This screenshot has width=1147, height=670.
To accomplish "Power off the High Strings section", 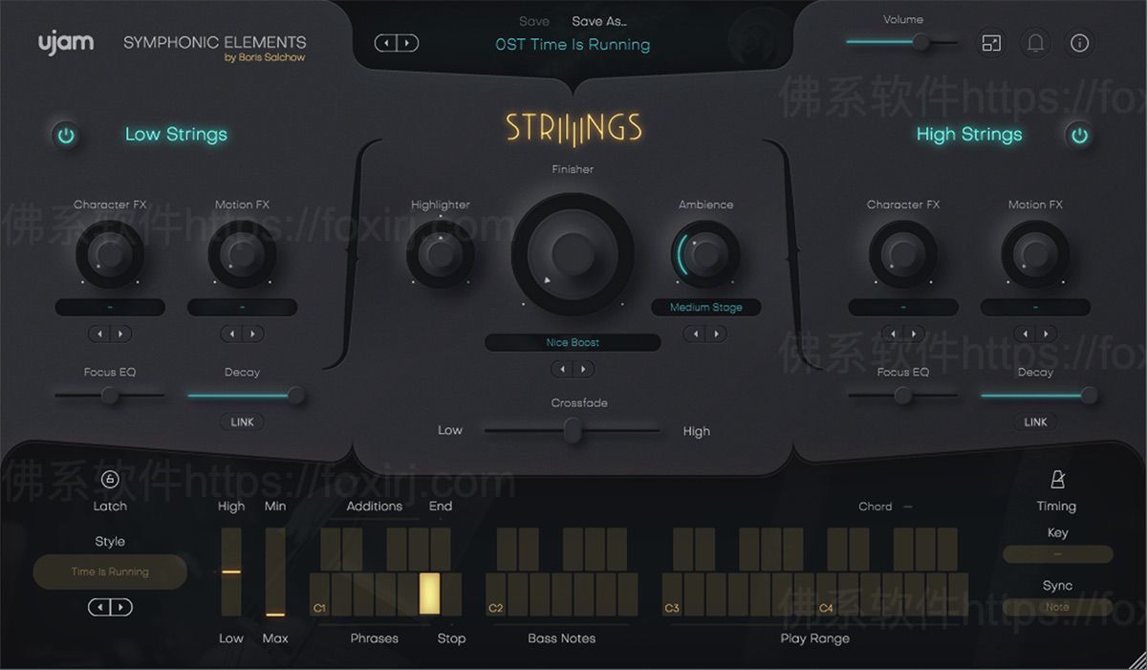I will [1078, 135].
